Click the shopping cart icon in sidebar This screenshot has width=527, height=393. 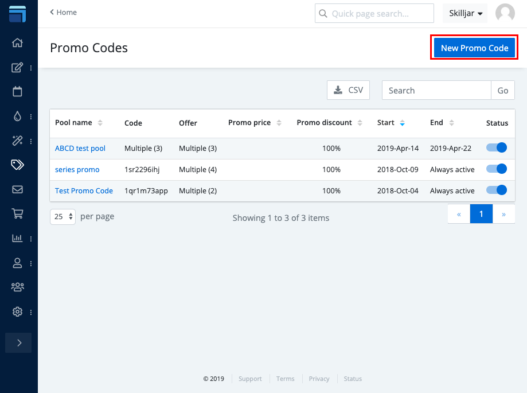(17, 214)
